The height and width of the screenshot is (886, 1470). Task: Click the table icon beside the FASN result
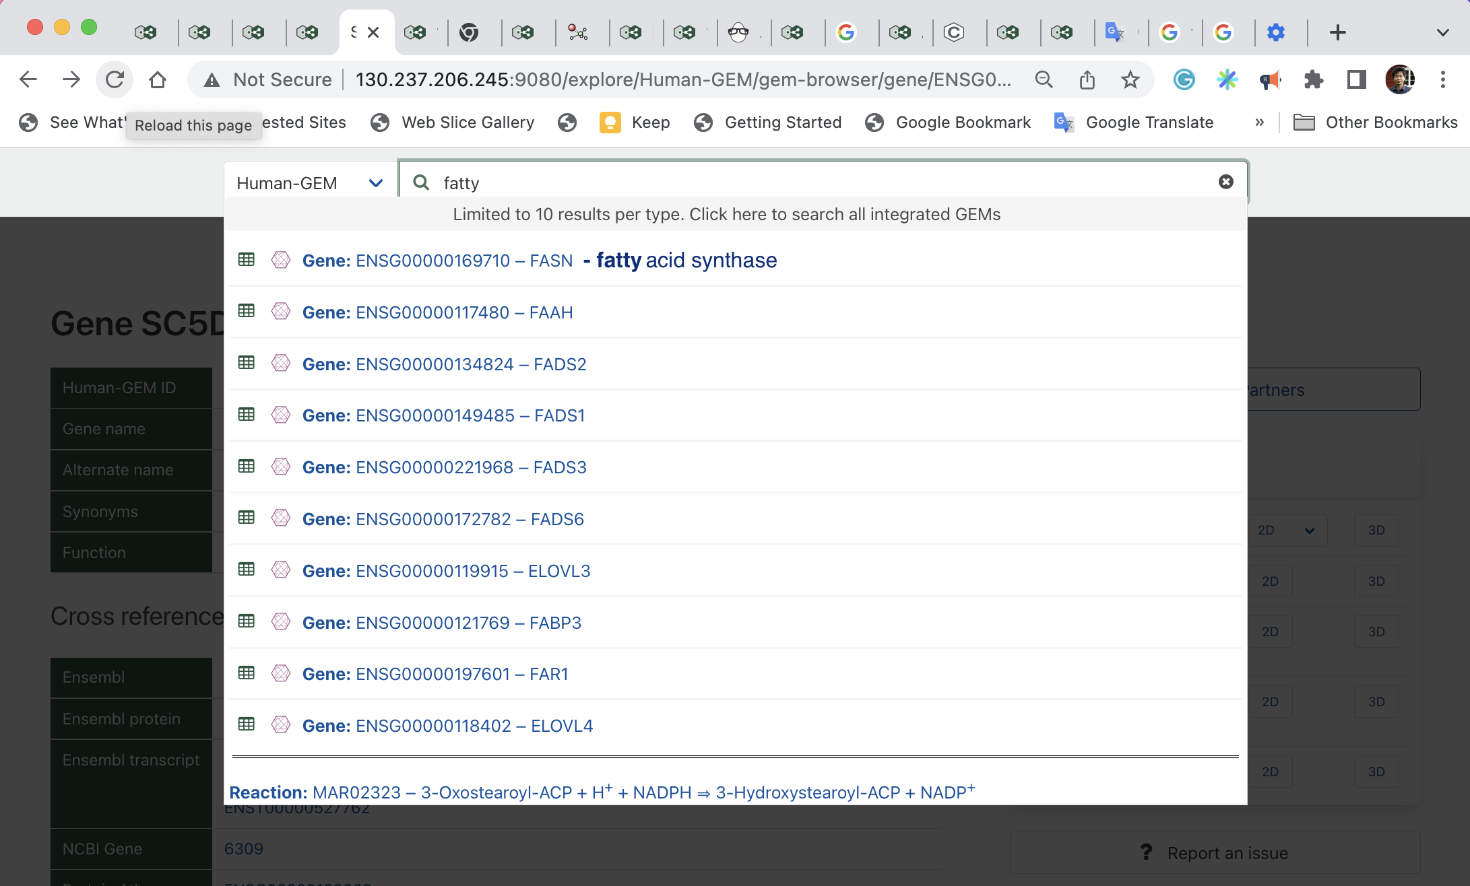click(x=247, y=260)
